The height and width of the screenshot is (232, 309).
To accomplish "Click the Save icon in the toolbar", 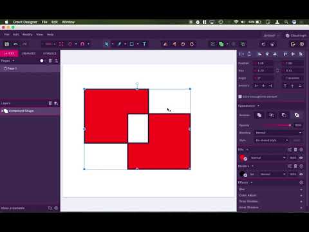I will (7, 44).
